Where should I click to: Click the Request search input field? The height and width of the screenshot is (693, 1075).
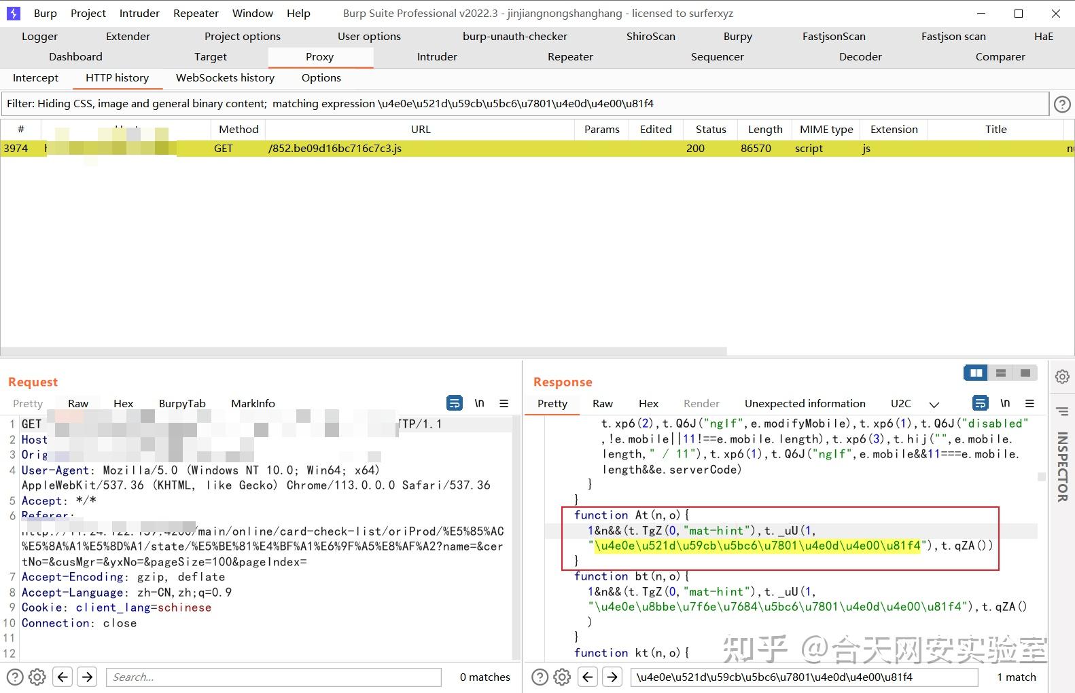pos(274,677)
